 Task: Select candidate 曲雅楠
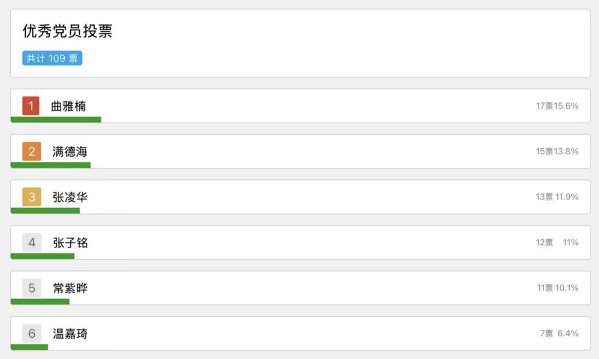coord(69,106)
